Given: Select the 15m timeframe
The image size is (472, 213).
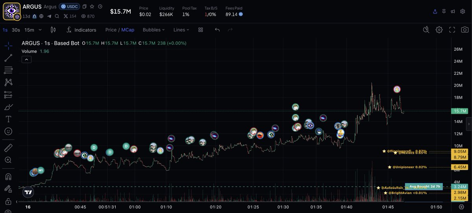Looking at the screenshot, I should point(29,30).
